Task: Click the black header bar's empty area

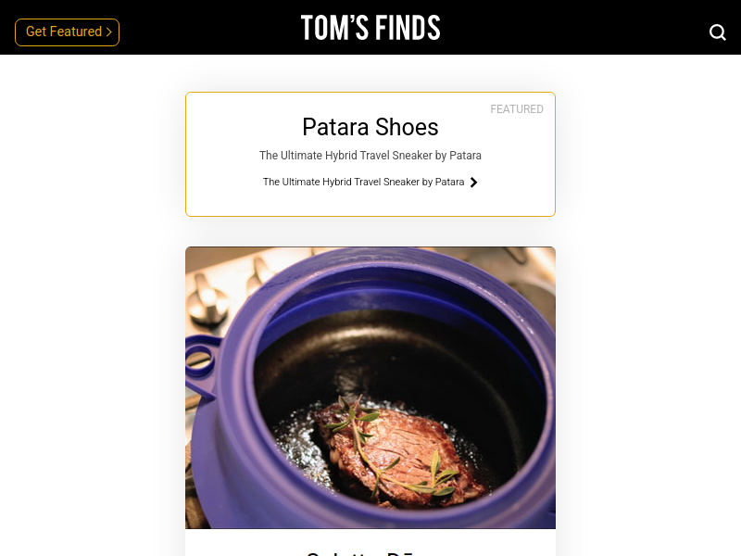Action: 556,28
